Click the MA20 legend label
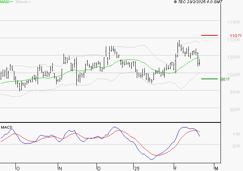The width and height of the screenshot is (243, 171). tap(5, 2)
